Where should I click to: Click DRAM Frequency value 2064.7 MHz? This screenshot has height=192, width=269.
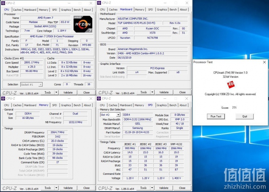[x=58, y=132]
